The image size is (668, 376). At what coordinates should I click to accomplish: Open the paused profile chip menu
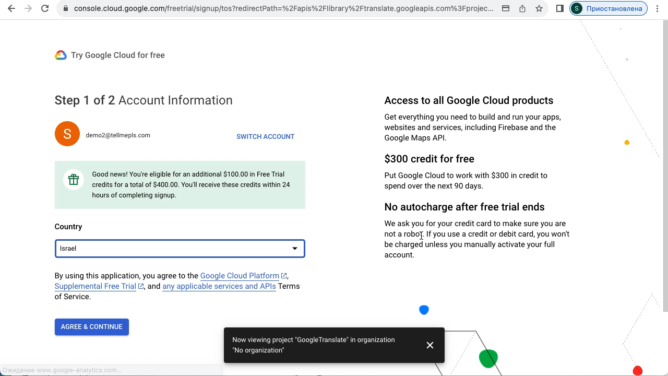tap(609, 8)
